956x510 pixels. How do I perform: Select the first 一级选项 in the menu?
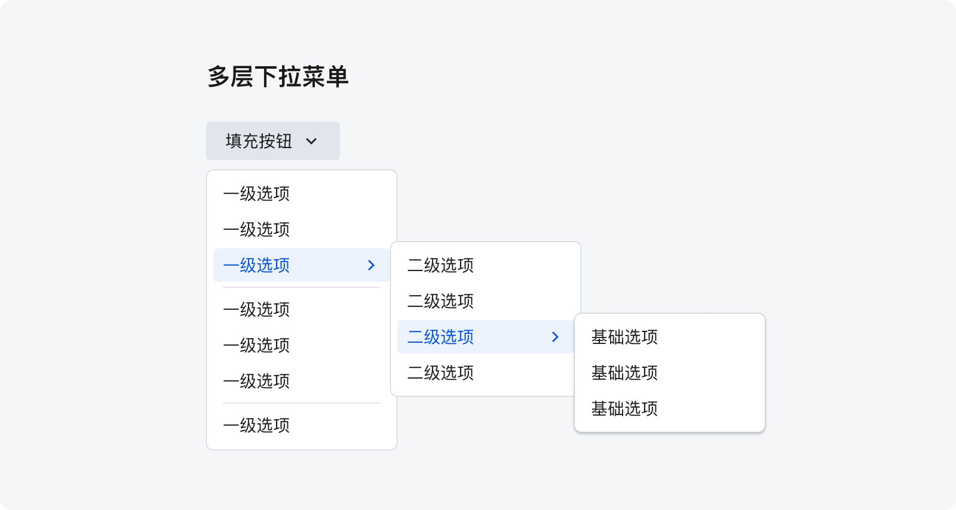[302, 193]
